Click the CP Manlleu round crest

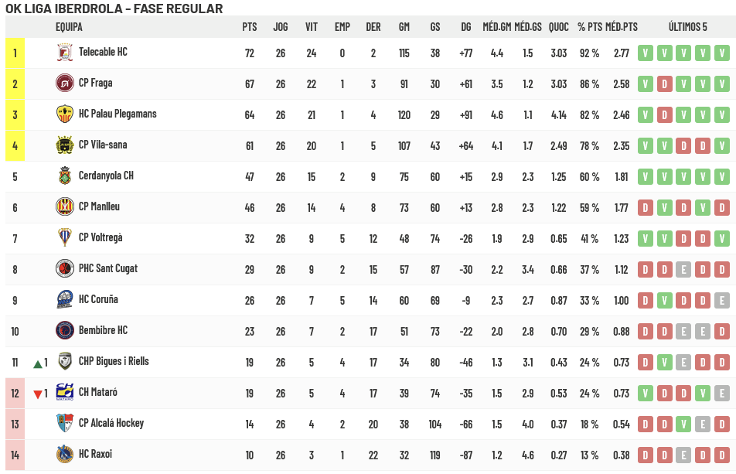pos(65,206)
